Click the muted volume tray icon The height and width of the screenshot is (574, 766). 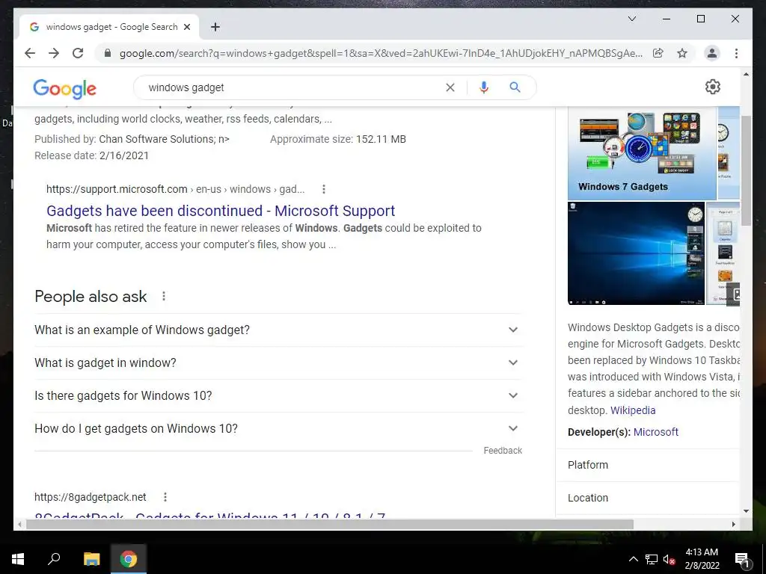point(669,559)
